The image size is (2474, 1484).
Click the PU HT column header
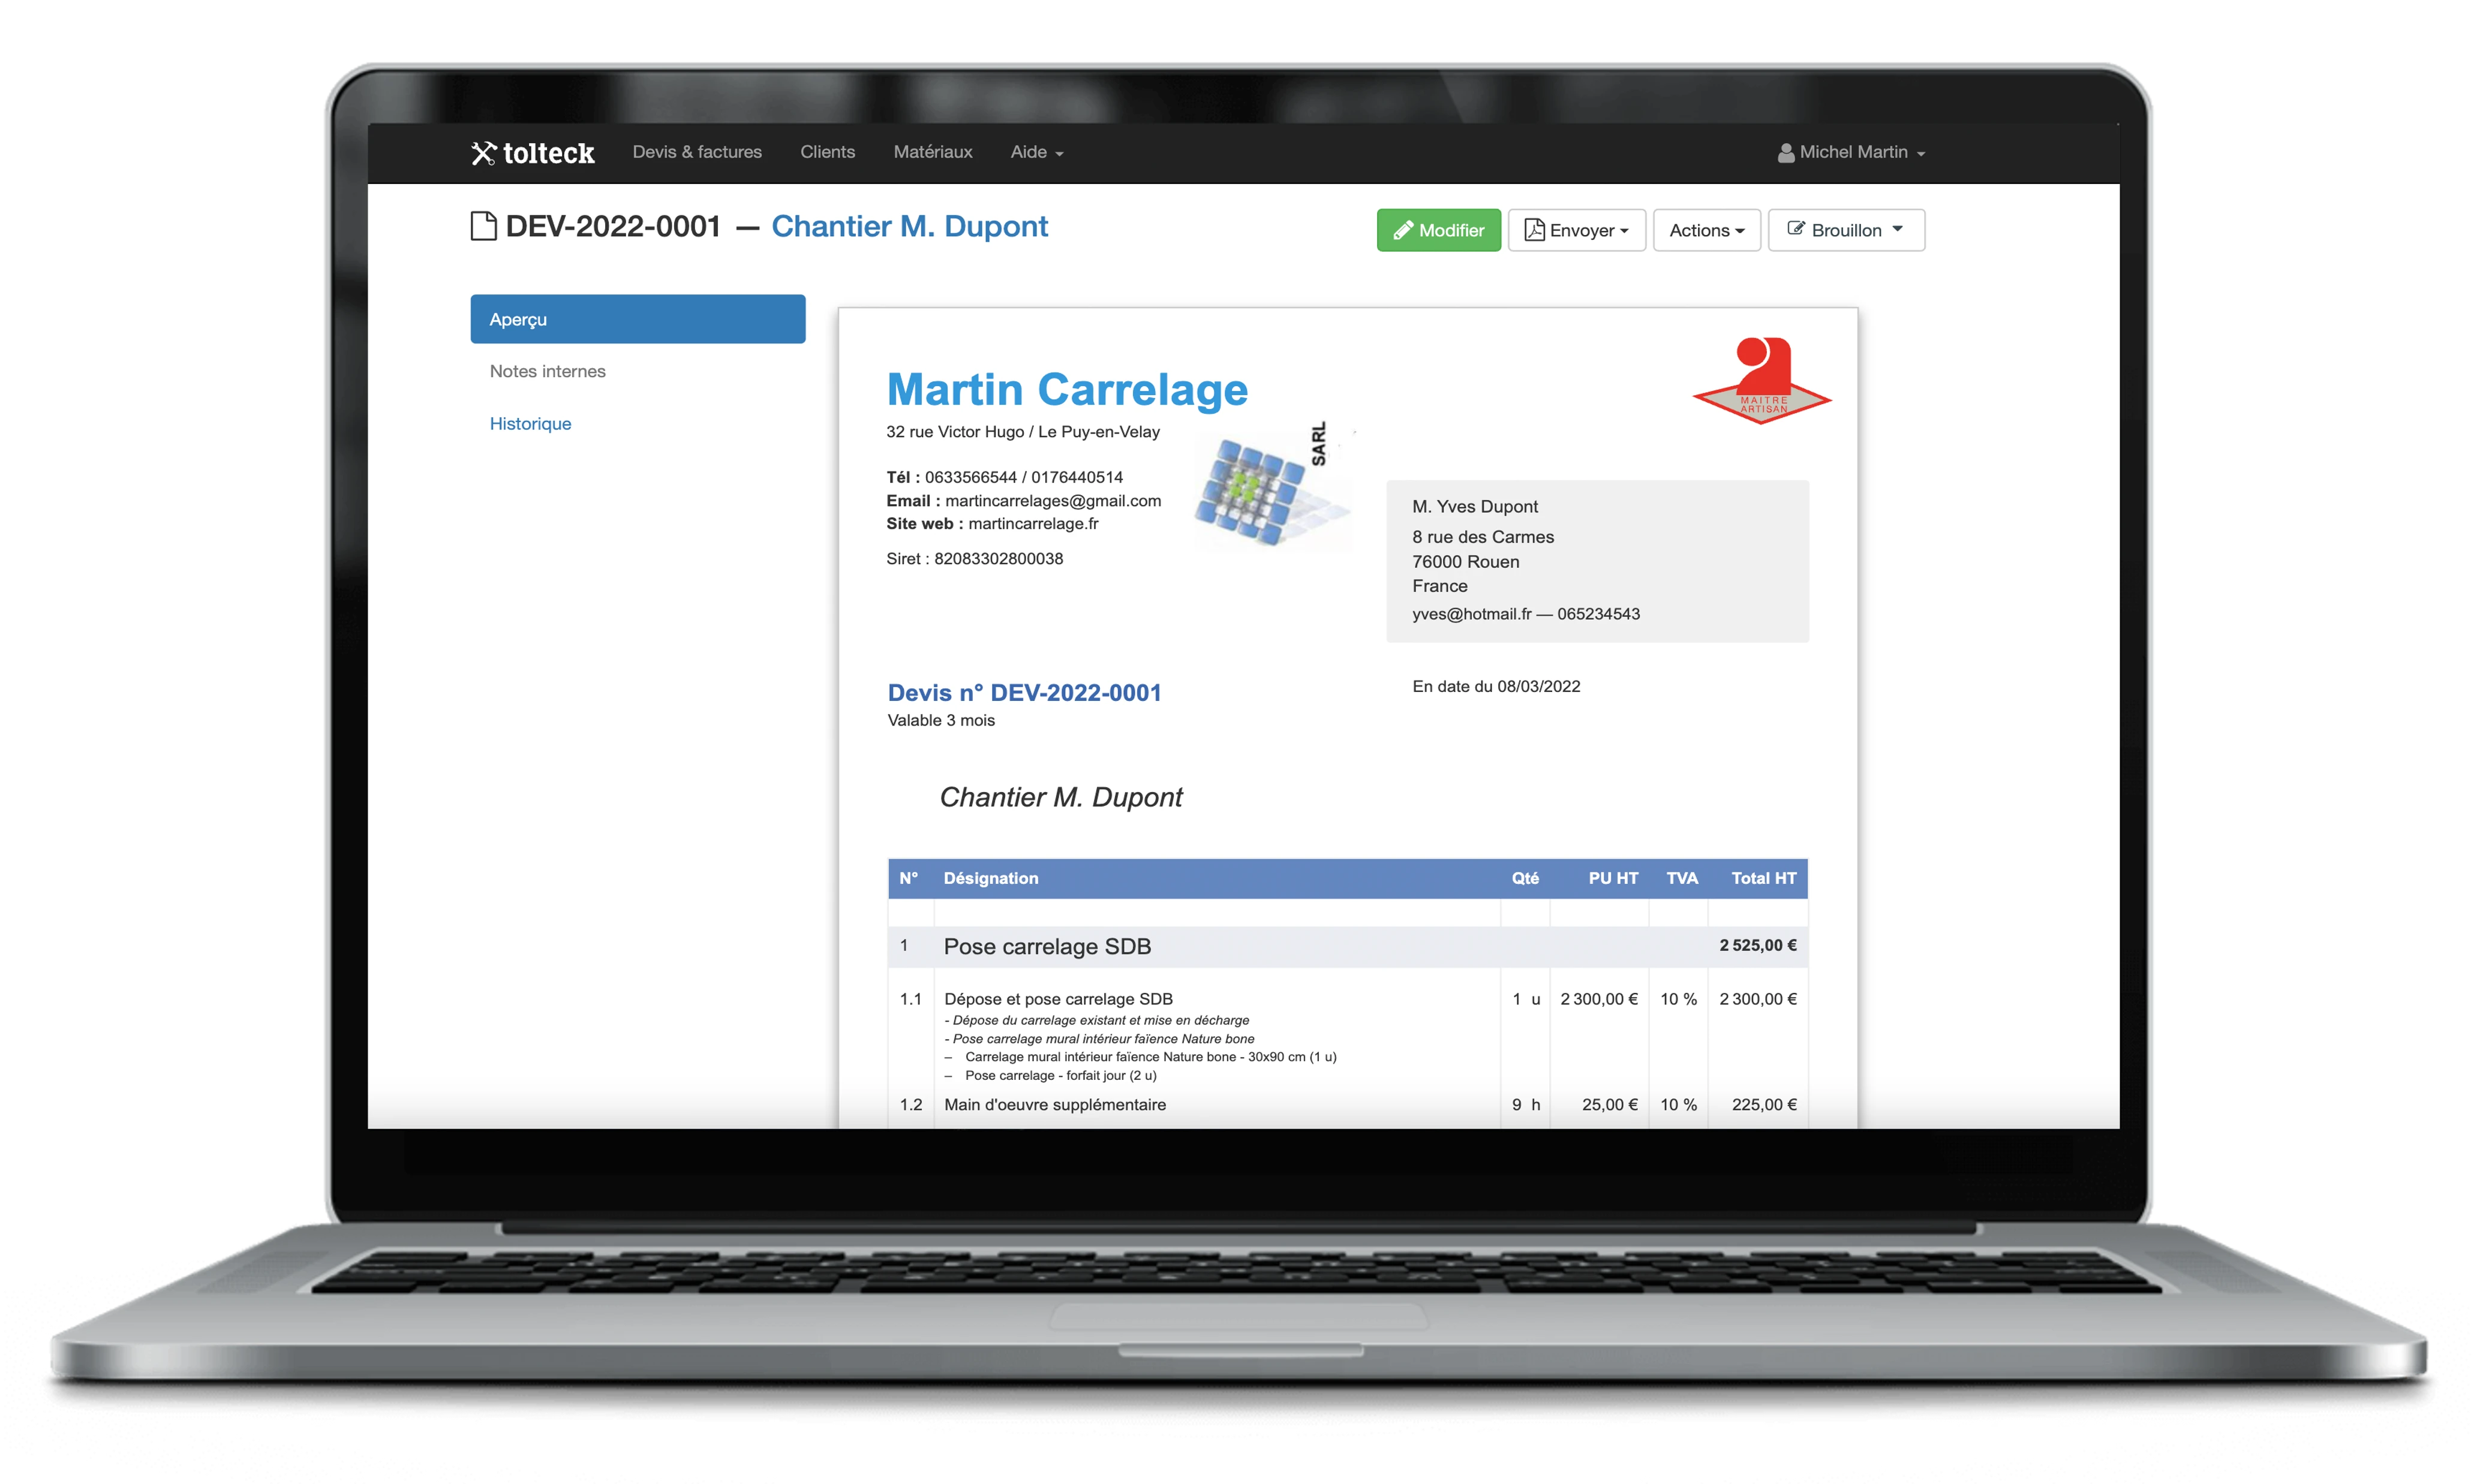pyautogui.click(x=1613, y=878)
